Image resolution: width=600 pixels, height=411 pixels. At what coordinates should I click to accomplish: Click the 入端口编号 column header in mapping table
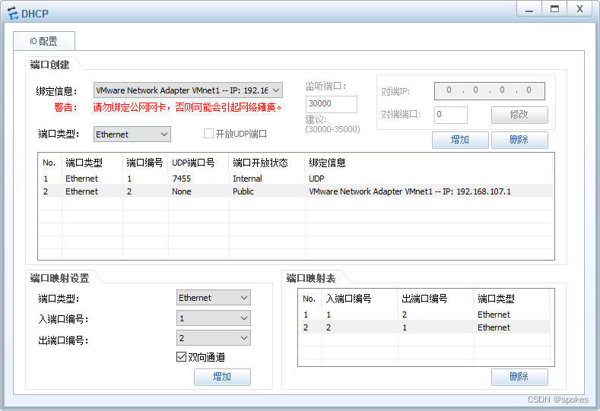click(360, 299)
